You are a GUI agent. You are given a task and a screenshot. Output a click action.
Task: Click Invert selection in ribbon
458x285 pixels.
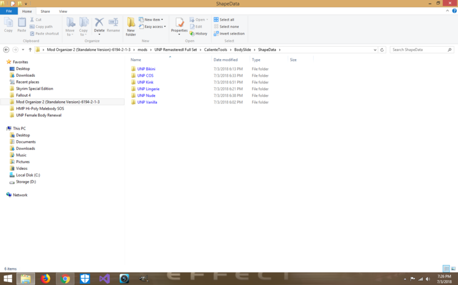coord(229,33)
